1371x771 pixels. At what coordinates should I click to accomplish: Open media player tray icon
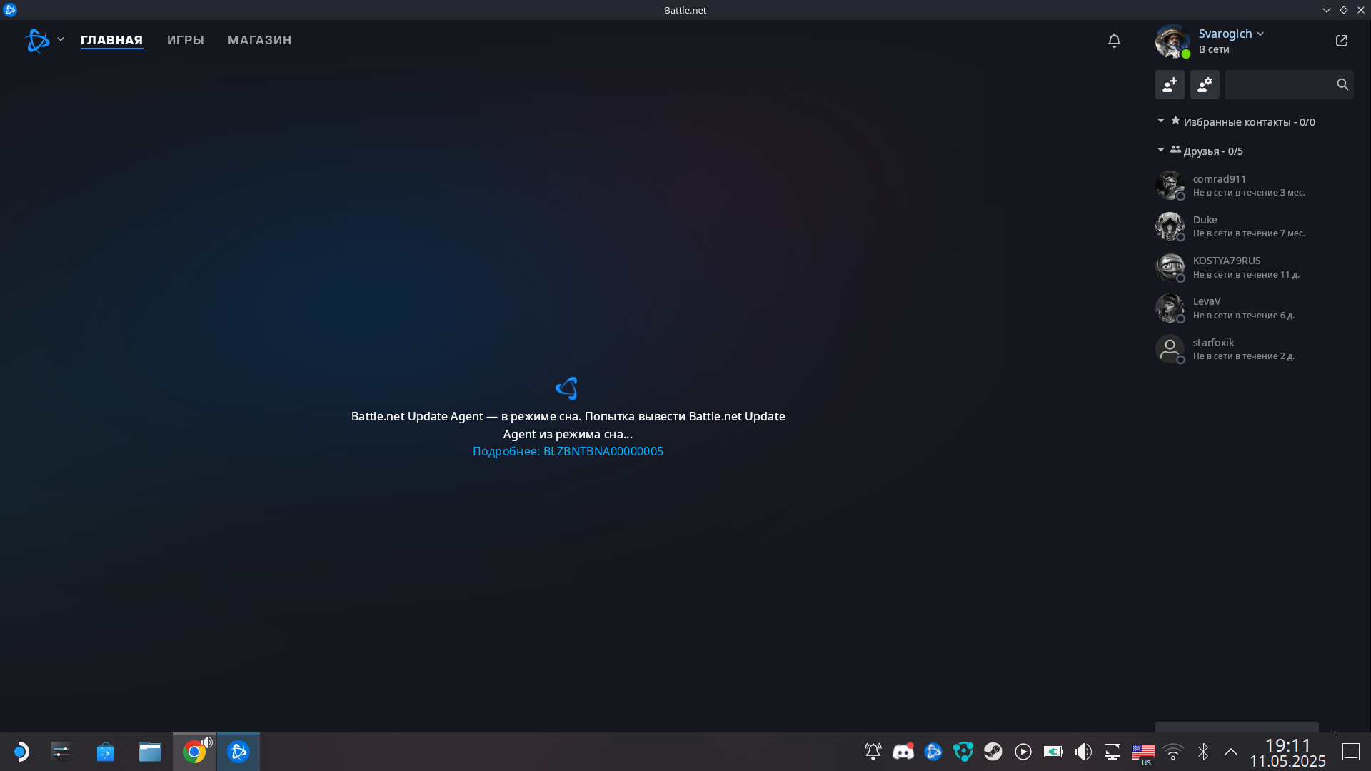1023,752
